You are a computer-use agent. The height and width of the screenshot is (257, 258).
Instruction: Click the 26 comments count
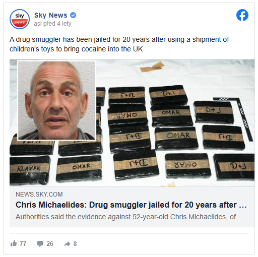pyautogui.click(x=50, y=244)
